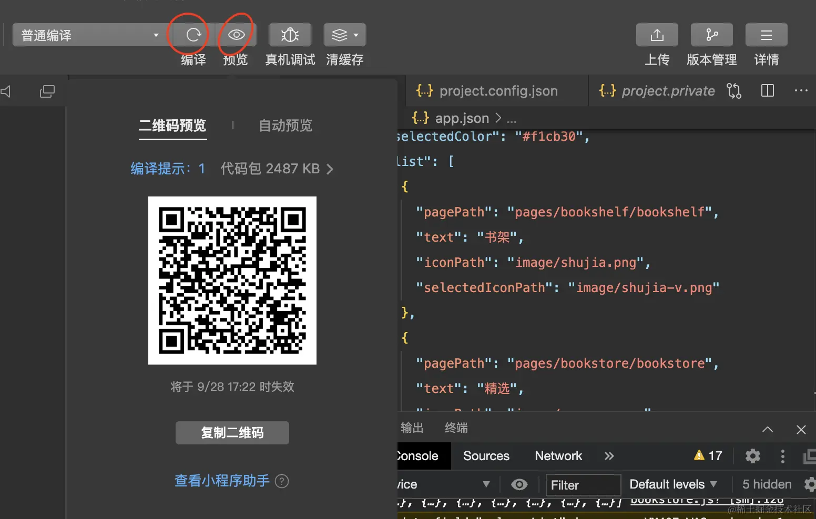Image resolution: width=816 pixels, height=519 pixels.
Task: Open project.private editor tab
Action: [x=657, y=91]
